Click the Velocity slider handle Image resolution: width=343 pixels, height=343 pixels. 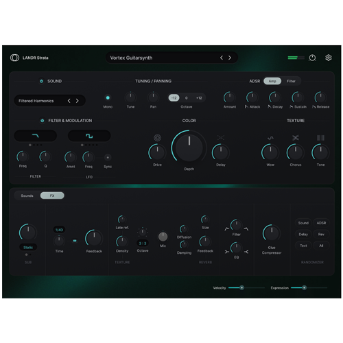tap(241, 287)
